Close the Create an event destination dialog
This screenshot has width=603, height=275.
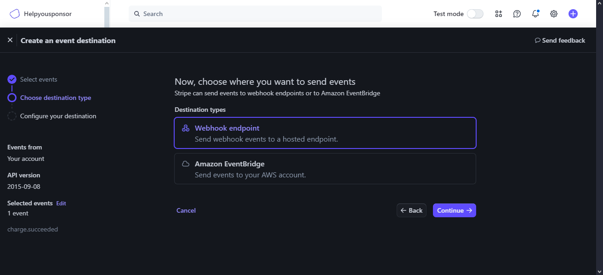click(10, 40)
